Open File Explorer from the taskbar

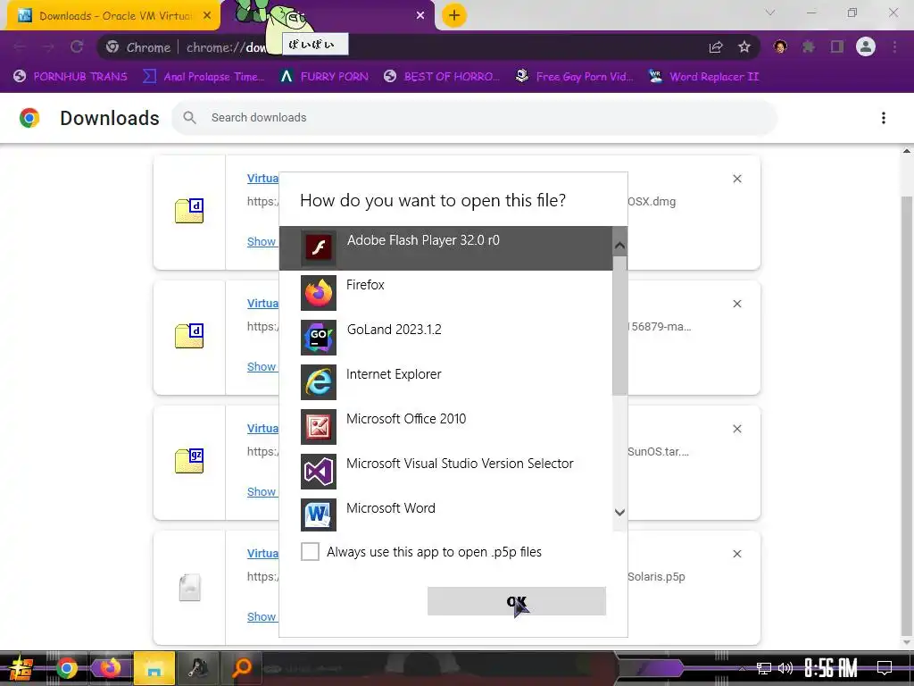pyautogui.click(x=154, y=668)
